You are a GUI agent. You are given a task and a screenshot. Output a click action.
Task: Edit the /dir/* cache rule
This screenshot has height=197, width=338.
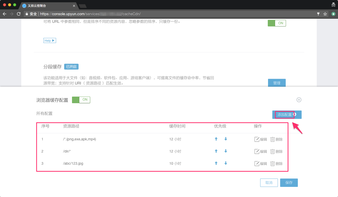click(260, 151)
